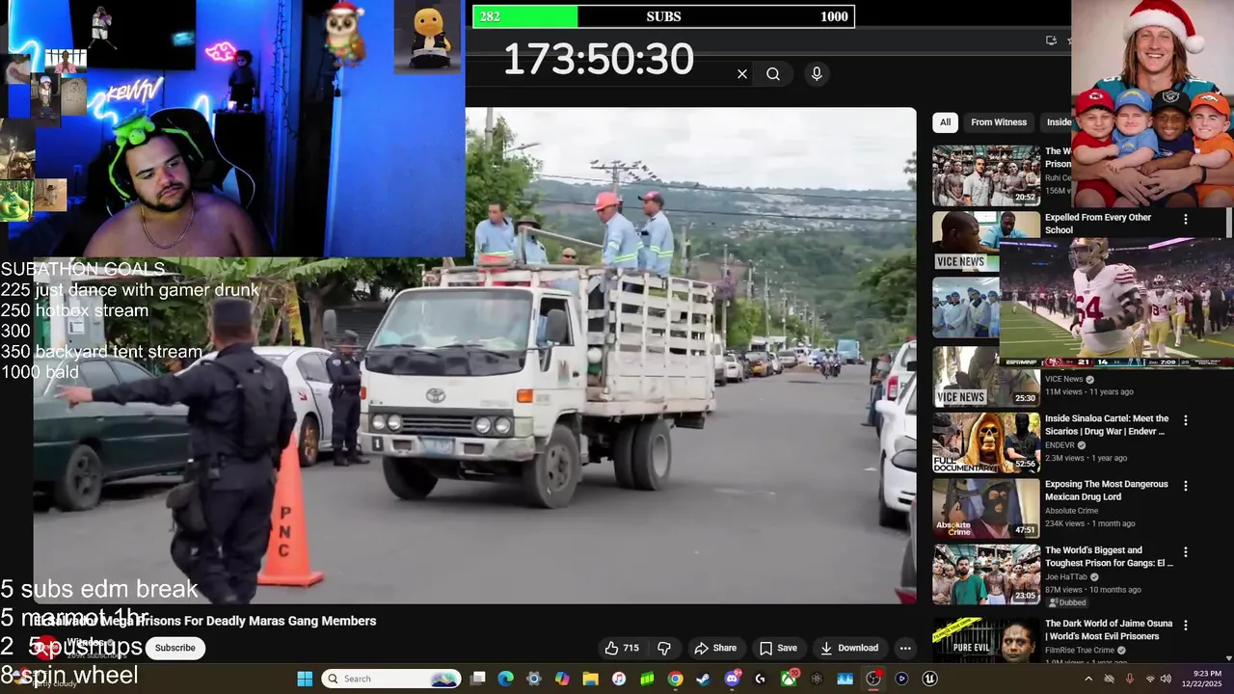This screenshot has height=694, width=1234.
Task: Open the Windows Start menu
Action: click(x=305, y=679)
